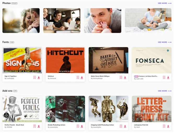Screen dimensions: 175x133
Task: Open the LeoSupply author link
Action: coord(9,78)
